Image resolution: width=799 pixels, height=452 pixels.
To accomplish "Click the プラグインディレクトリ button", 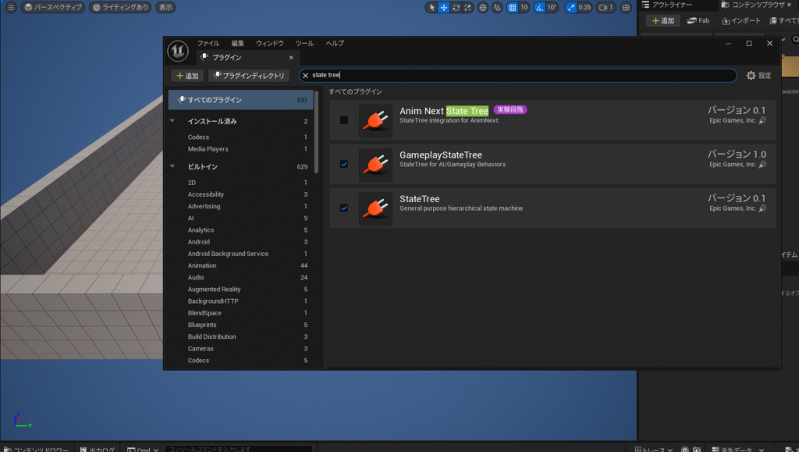I will coord(249,76).
